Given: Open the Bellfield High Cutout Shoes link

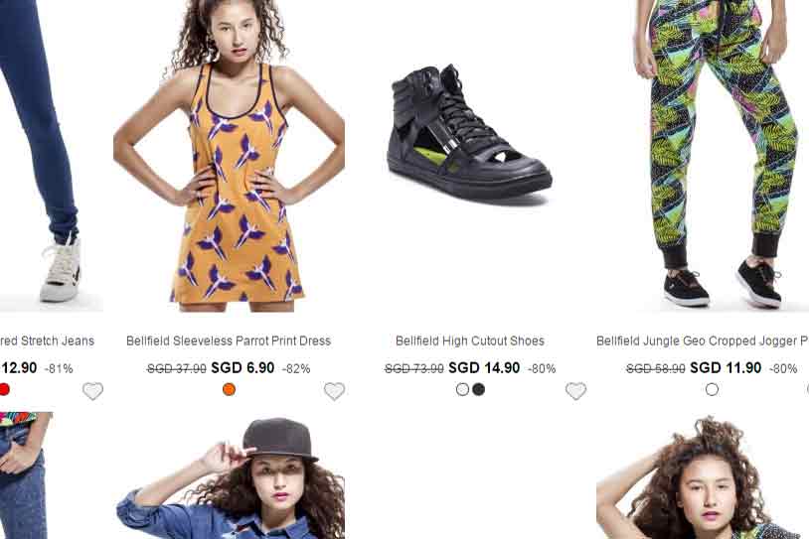Looking at the screenshot, I should pyautogui.click(x=470, y=340).
